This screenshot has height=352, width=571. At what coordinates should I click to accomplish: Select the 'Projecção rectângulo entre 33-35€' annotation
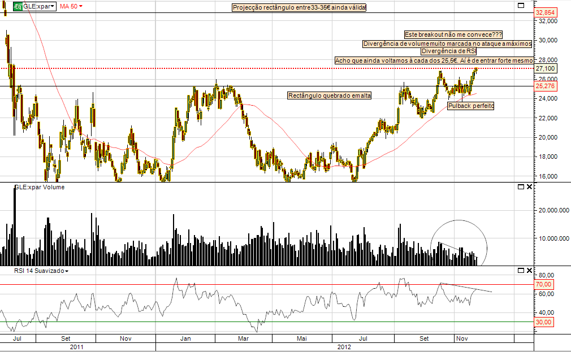tap(299, 8)
